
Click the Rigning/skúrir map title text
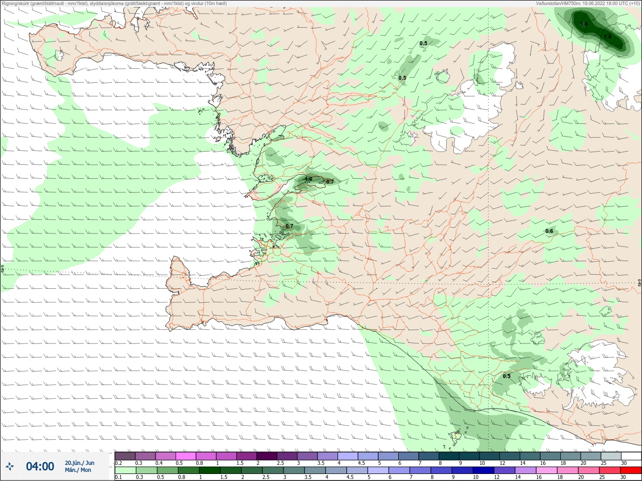[115, 4]
